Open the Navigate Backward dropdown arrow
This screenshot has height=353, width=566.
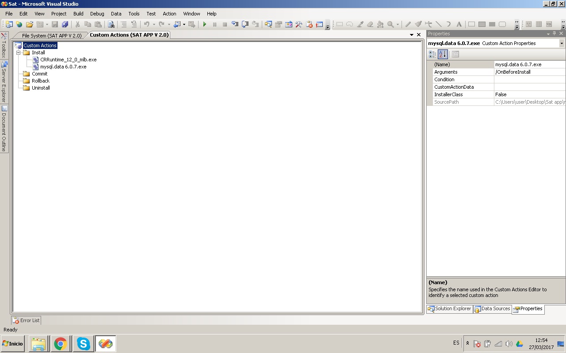pyautogui.click(x=184, y=25)
